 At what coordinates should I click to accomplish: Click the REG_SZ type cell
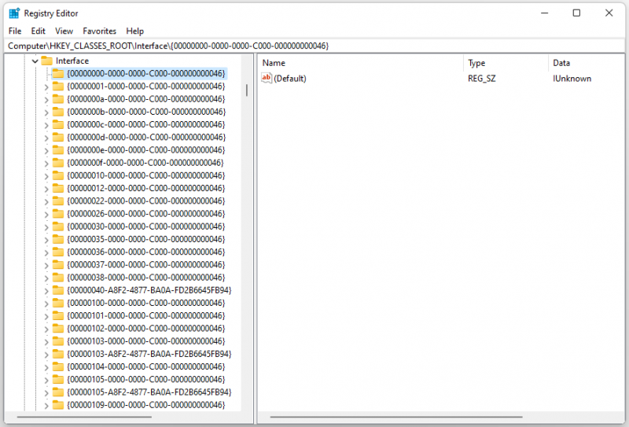coord(481,79)
